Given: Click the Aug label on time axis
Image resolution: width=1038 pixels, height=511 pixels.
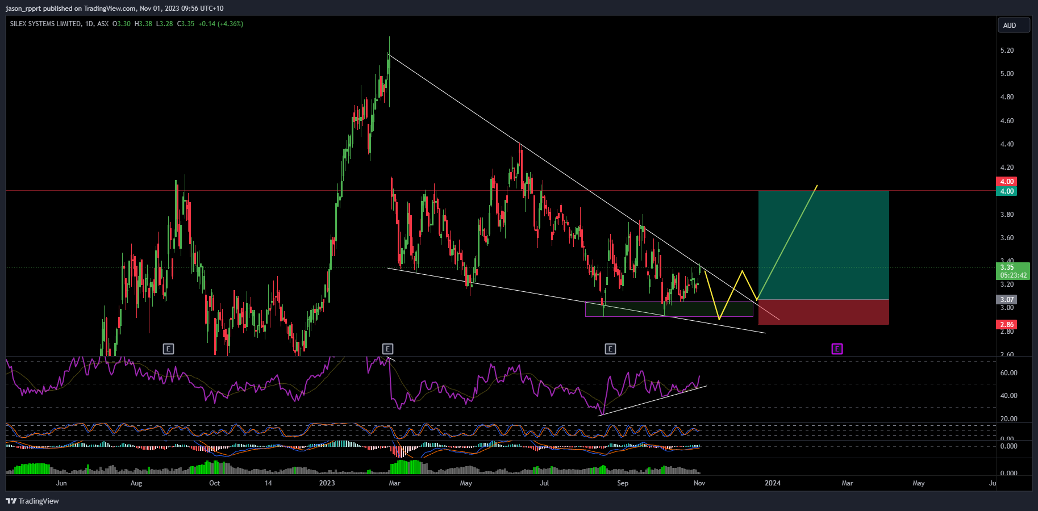Looking at the screenshot, I should point(136,483).
